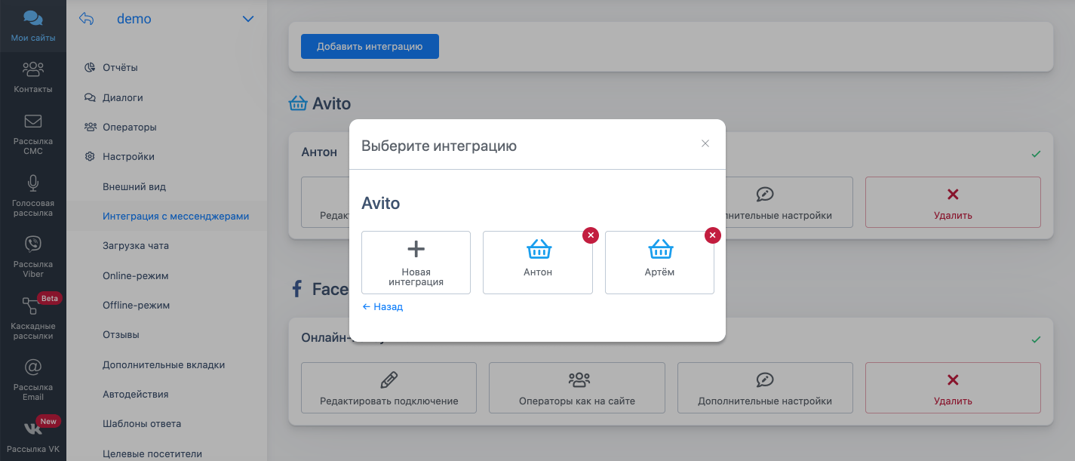This screenshot has height=461, width=1075.
Task: Select Интеграция с мессенджерами item
Action: tap(176, 216)
